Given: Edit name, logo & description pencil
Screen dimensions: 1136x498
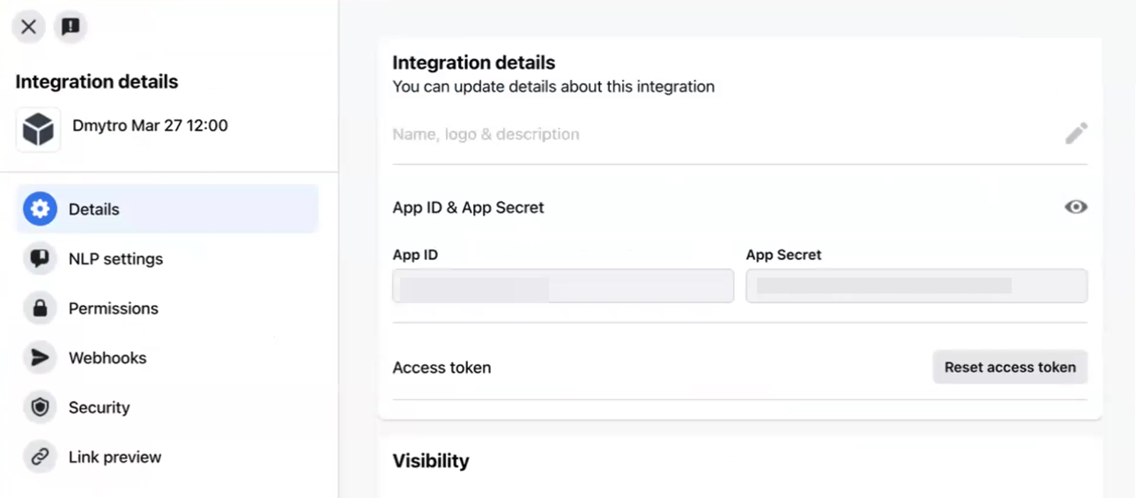Looking at the screenshot, I should [1076, 134].
